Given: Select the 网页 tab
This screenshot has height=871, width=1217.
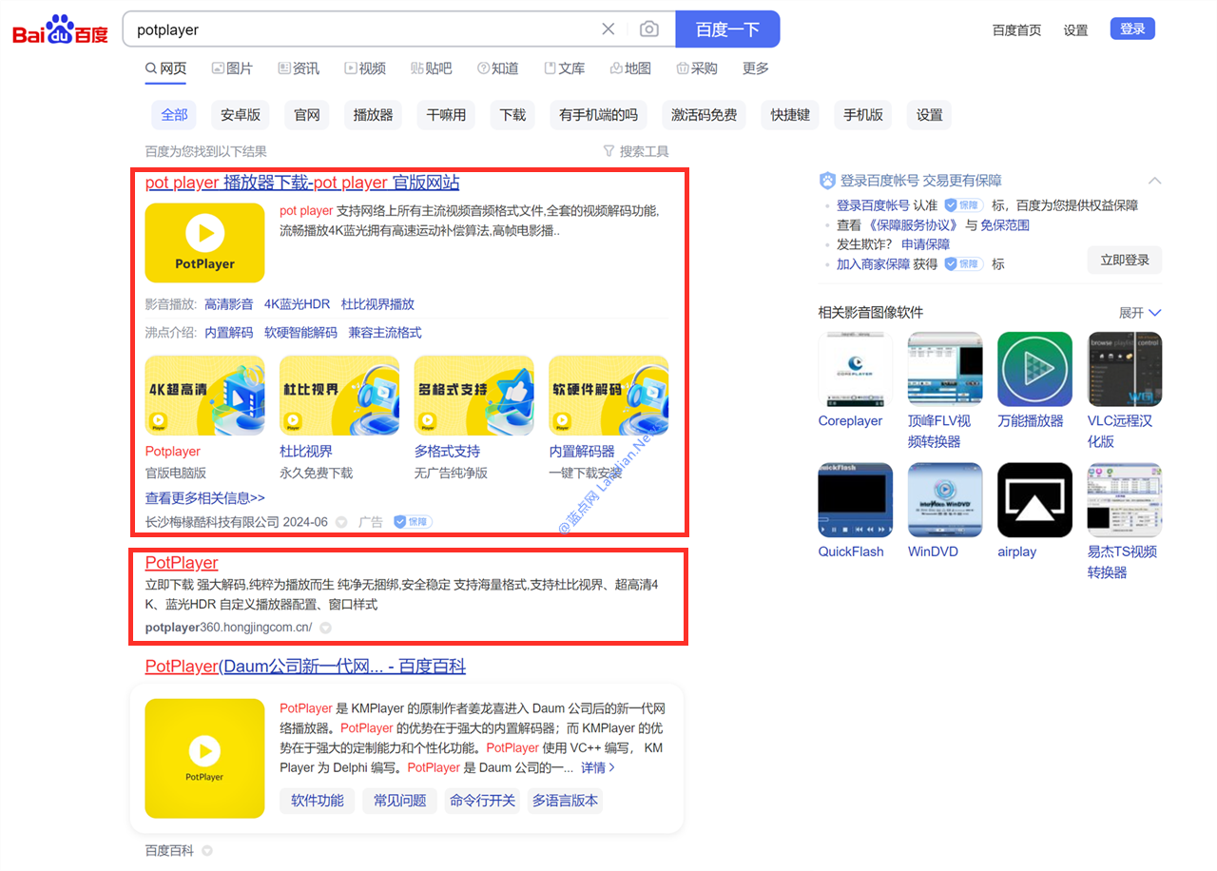Looking at the screenshot, I should [165, 68].
